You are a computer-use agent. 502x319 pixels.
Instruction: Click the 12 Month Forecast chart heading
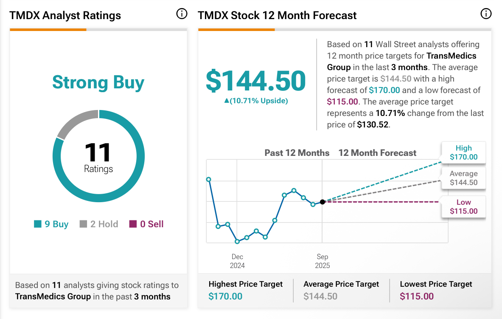pos(377,153)
